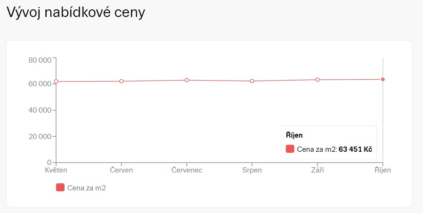Click the red swatch inside the tooltip
The height and width of the screenshot is (213, 423).
point(290,149)
